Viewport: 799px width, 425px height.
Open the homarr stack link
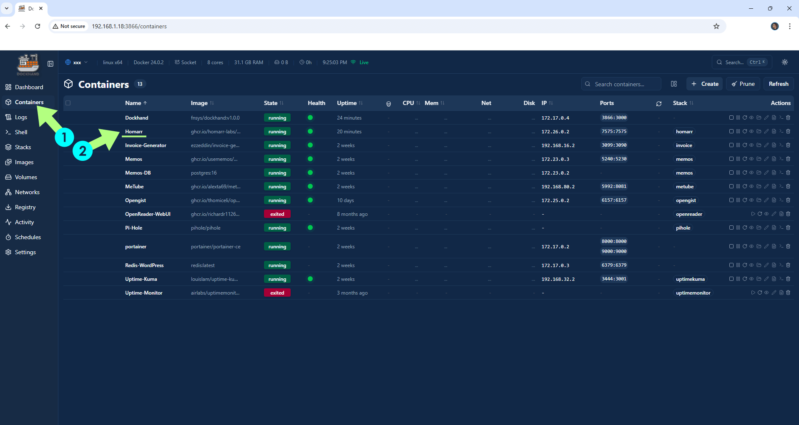coord(684,131)
